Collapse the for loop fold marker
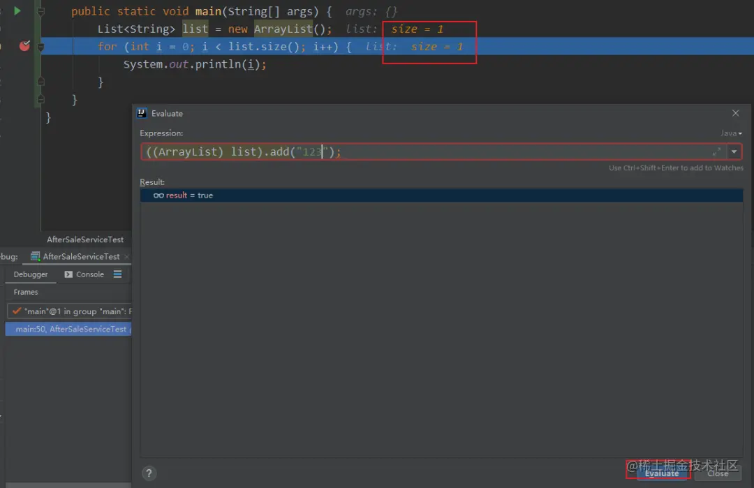754x488 pixels. point(41,47)
